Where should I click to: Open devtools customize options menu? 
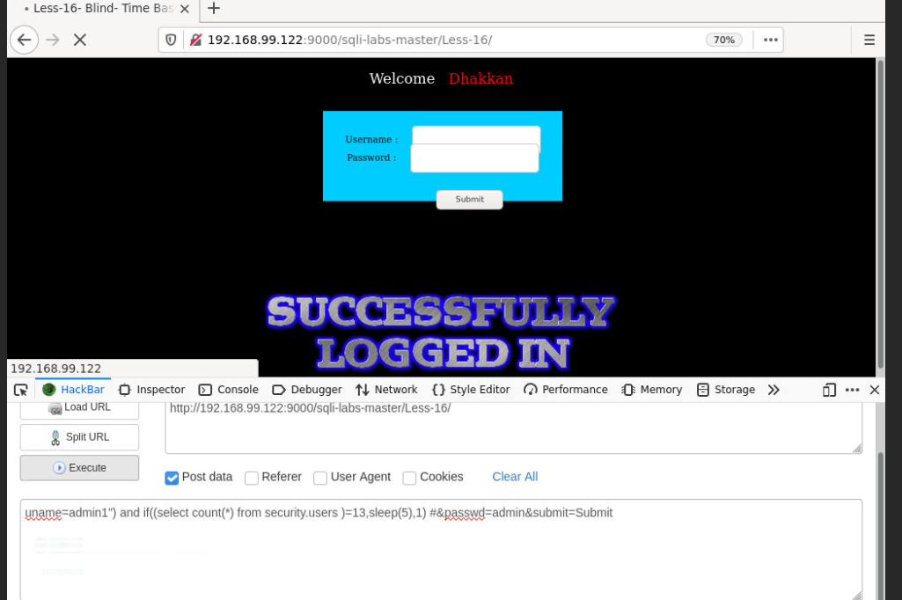click(x=852, y=390)
